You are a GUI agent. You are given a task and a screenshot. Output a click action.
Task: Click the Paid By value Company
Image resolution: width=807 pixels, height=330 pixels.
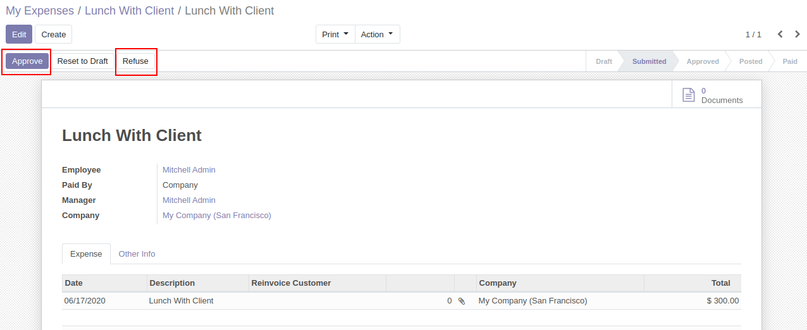180,185
